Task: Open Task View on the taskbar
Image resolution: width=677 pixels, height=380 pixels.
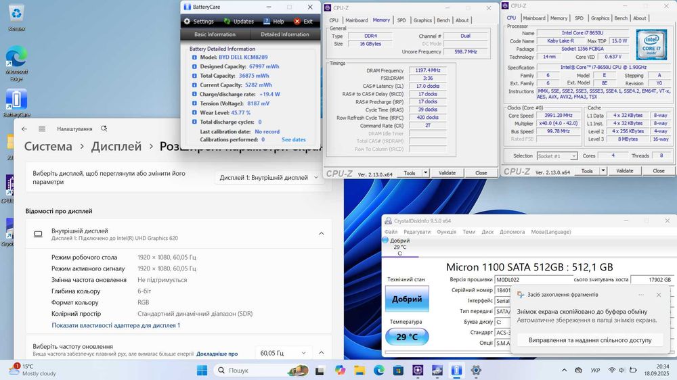Action: click(x=320, y=370)
